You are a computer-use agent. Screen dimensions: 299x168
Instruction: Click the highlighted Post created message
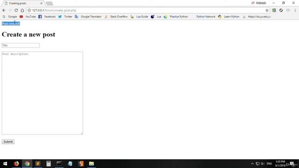[11, 24]
